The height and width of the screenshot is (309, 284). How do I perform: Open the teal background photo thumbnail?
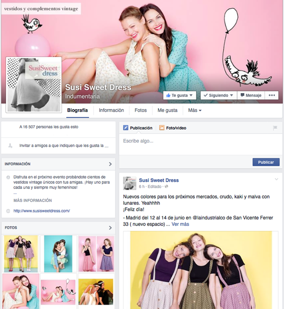point(58,254)
